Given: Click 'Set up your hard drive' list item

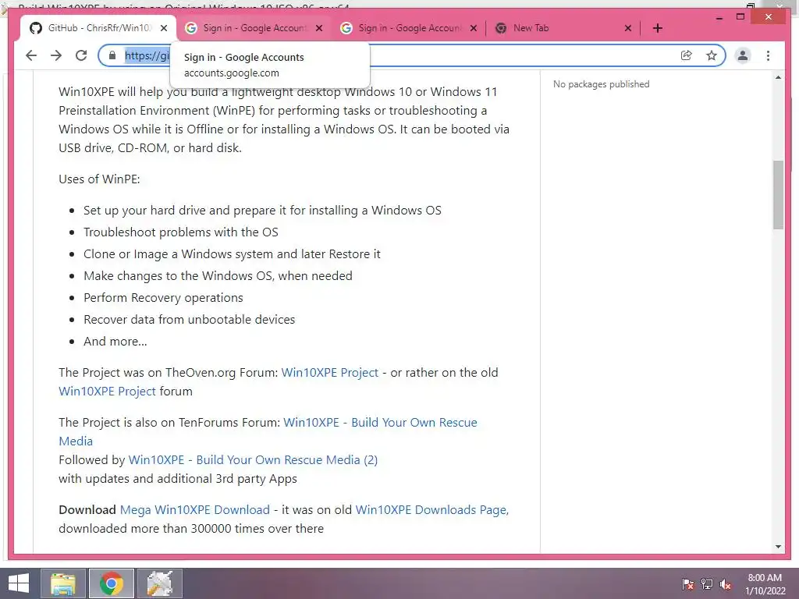Looking at the screenshot, I should pyautogui.click(x=262, y=211).
